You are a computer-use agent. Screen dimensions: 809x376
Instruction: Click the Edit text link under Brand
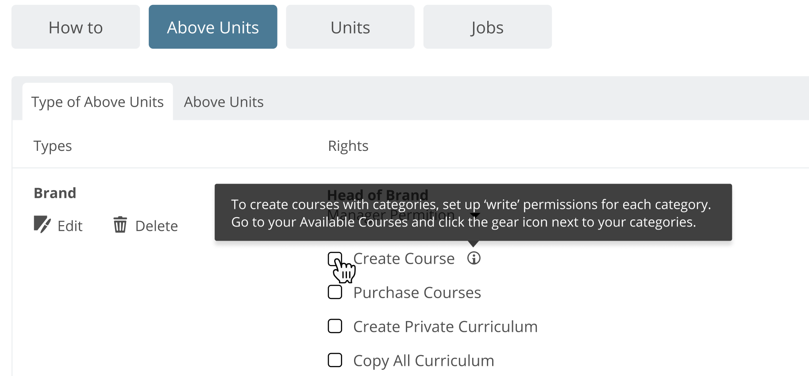(x=70, y=226)
